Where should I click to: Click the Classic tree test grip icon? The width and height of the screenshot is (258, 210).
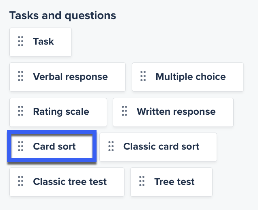click(x=21, y=182)
